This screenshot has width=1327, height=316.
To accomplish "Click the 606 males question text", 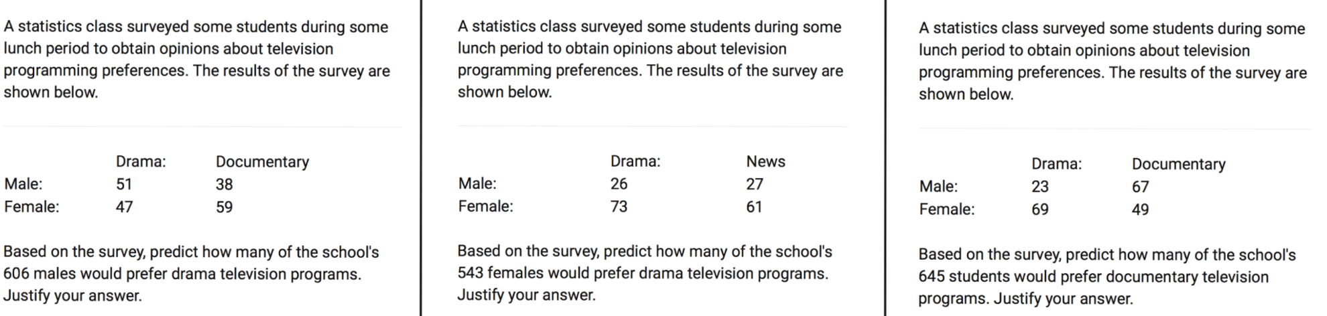I will click(191, 274).
